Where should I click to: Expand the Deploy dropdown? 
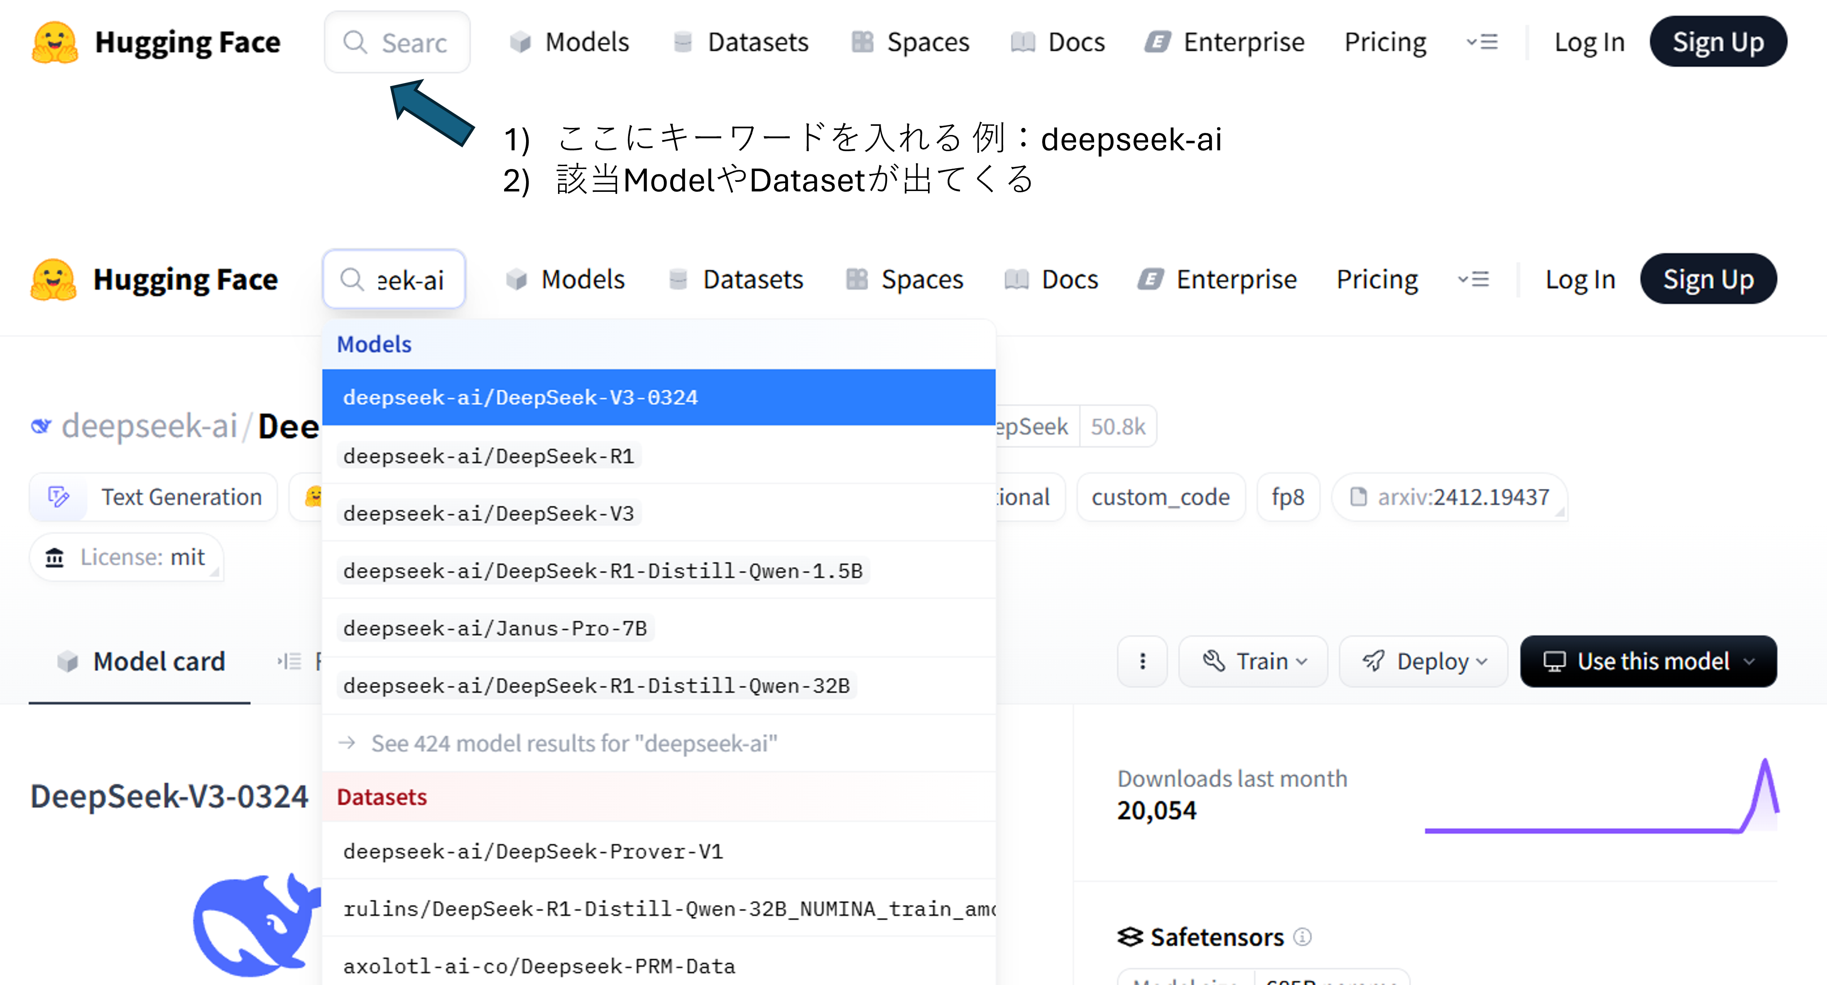coord(1423,661)
